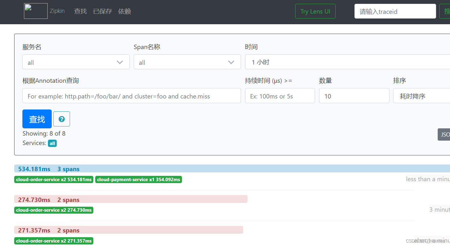The image size is (450, 246).
Task: Click the green search button beside traceid
Action: point(445,11)
